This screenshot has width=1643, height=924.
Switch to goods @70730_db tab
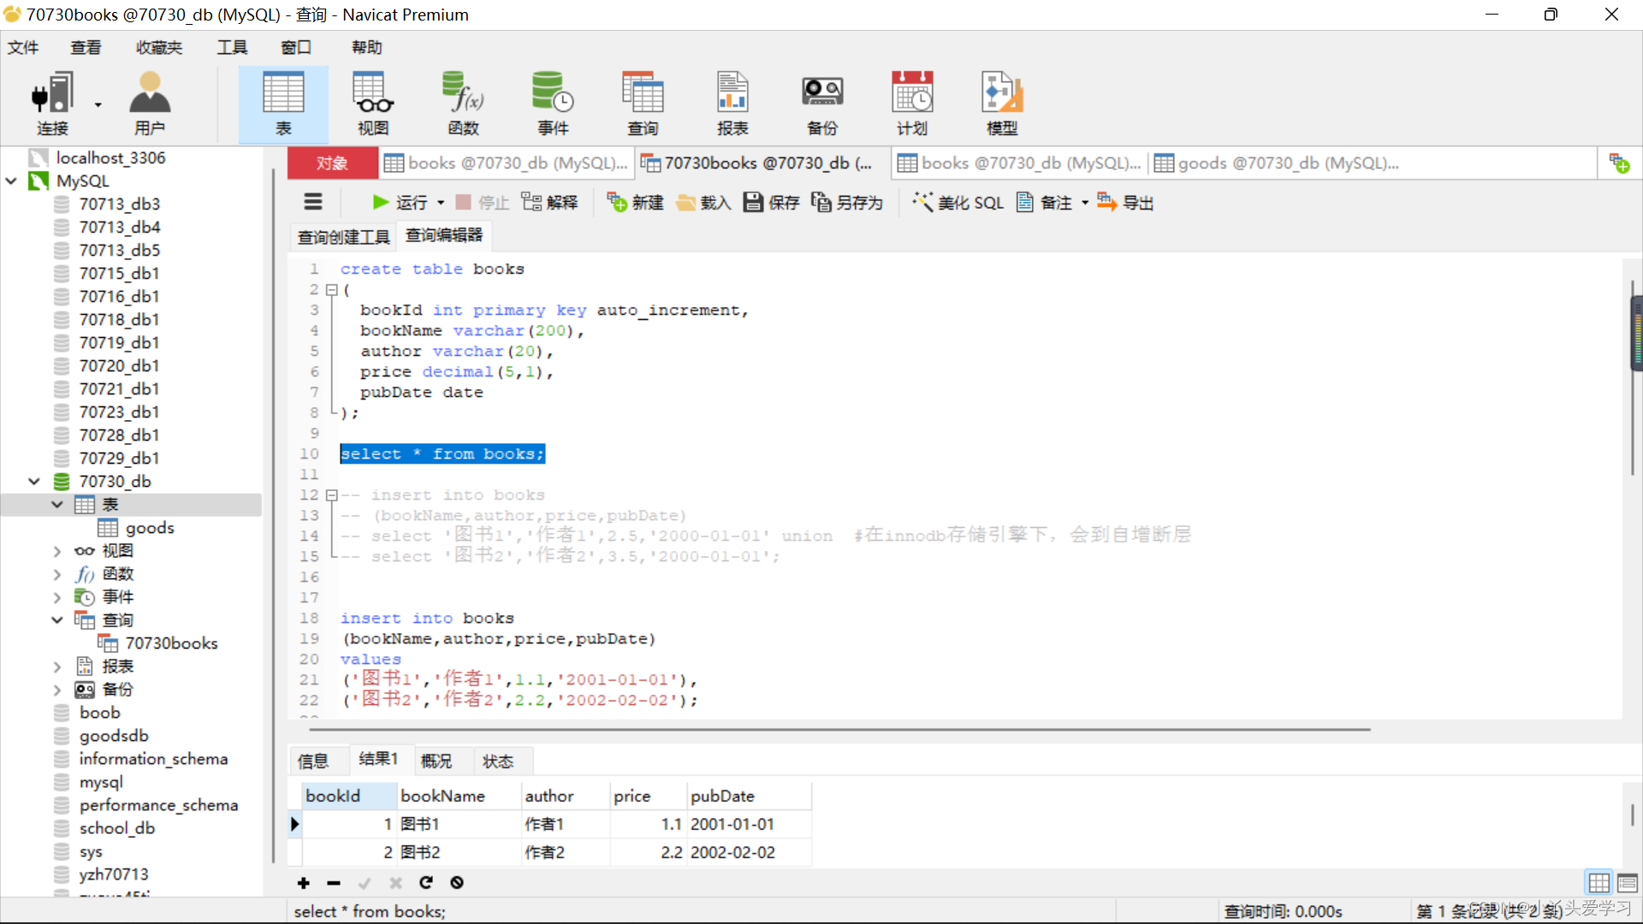click(x=1277, y=163)
